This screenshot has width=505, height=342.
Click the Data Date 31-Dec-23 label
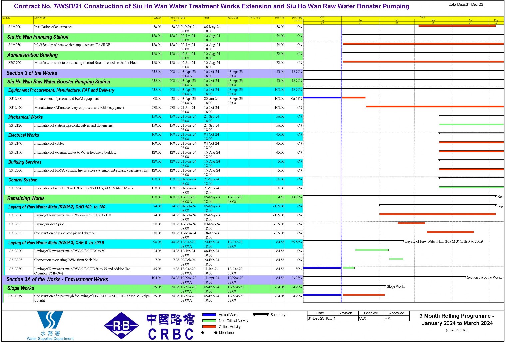pos(466,4)
